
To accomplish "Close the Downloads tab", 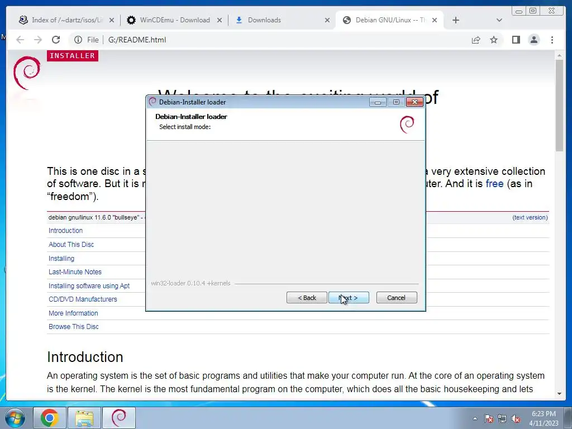I will click(x=327, y=20).
